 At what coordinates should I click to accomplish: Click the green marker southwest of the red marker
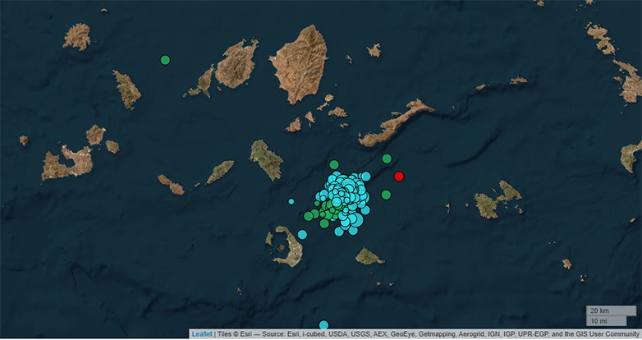tap(386, 195)
